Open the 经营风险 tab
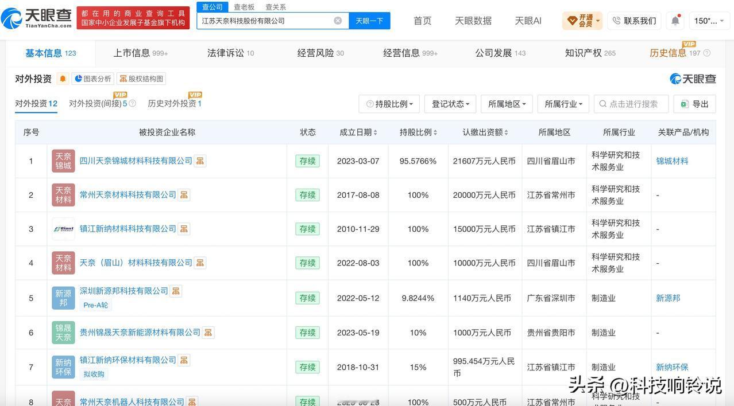734x406 pixels. coord(320,53)
